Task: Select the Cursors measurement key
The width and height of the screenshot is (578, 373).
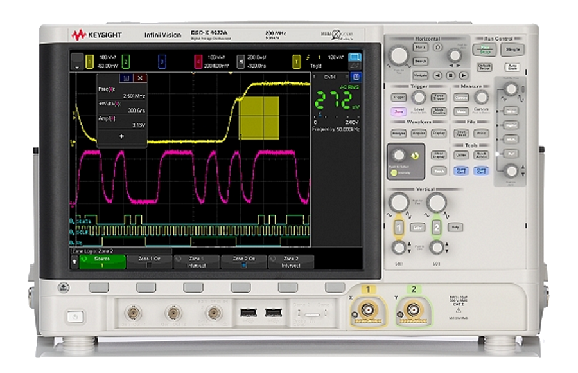Action: [x=461, y=98]
